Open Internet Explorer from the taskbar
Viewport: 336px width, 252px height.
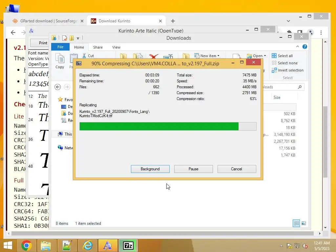(x=88, y=245)
